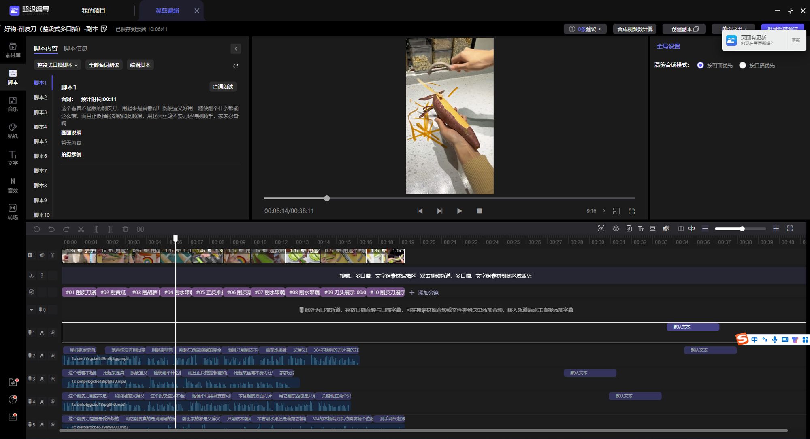Screen dimensions: 810x439
Task: Zoom in timeline with plus button
Action: tap(776, 229)
